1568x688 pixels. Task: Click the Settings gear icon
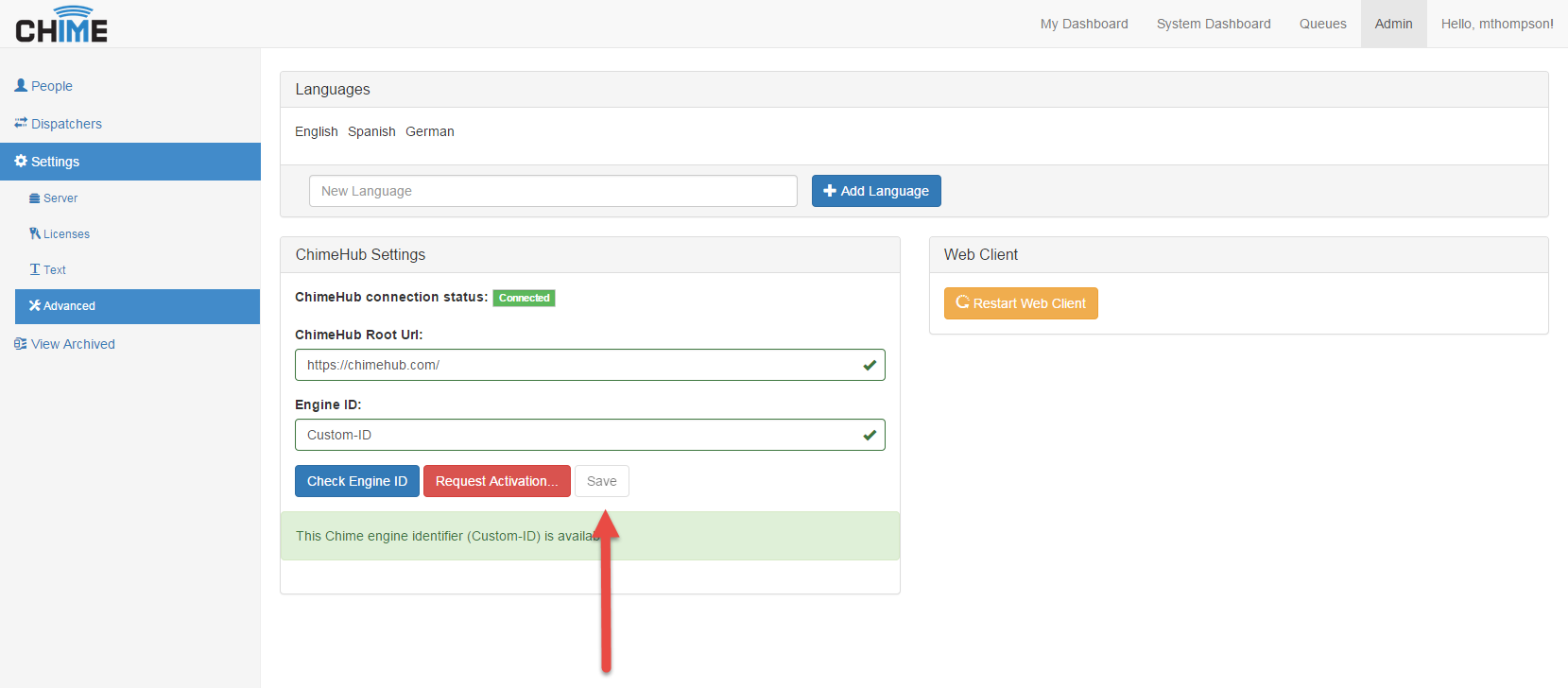coord(21,162)
